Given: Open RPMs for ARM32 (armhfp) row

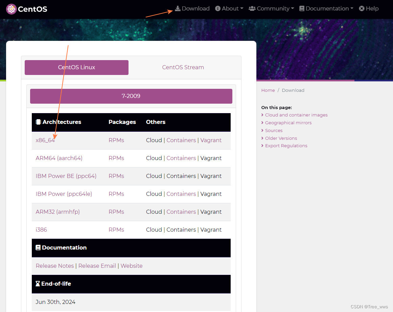Looking at the screenshot, I should tap(116, 212).
